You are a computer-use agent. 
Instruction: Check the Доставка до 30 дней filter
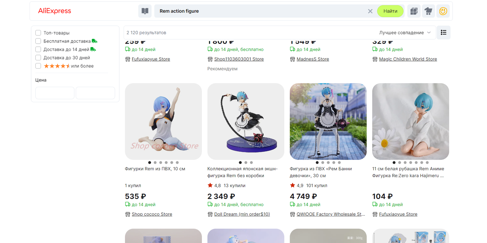(x=38, y=58)
